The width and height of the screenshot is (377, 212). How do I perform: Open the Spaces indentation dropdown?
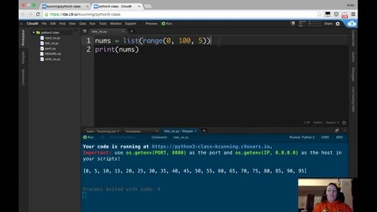click(x=332, y=122)
